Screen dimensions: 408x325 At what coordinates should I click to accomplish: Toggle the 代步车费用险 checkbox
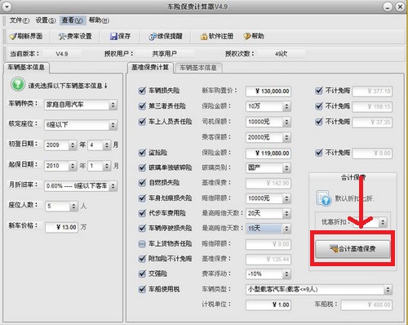pyautogui.click(x=142, y=213)
